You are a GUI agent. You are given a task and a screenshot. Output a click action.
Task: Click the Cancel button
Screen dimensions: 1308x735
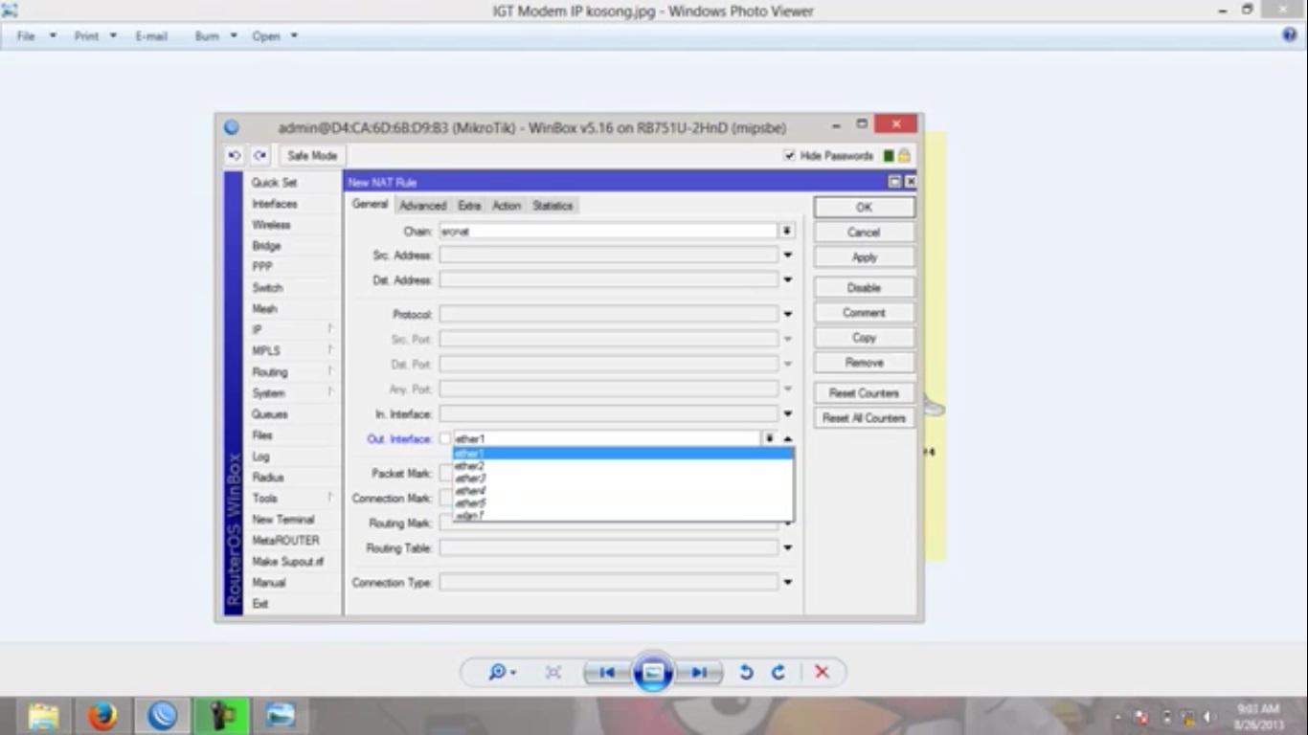pos(864,232)
